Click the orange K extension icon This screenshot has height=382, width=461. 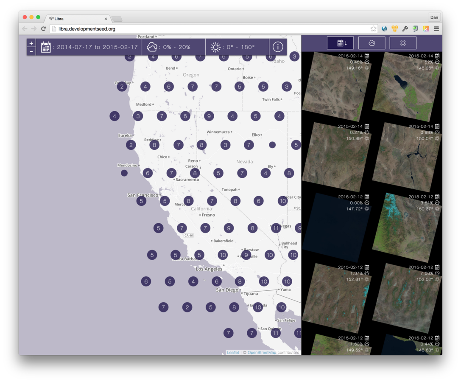pyautogui.click(x=426, y=28)
